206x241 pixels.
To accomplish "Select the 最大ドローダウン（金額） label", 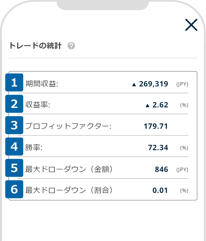I will 69,169.
